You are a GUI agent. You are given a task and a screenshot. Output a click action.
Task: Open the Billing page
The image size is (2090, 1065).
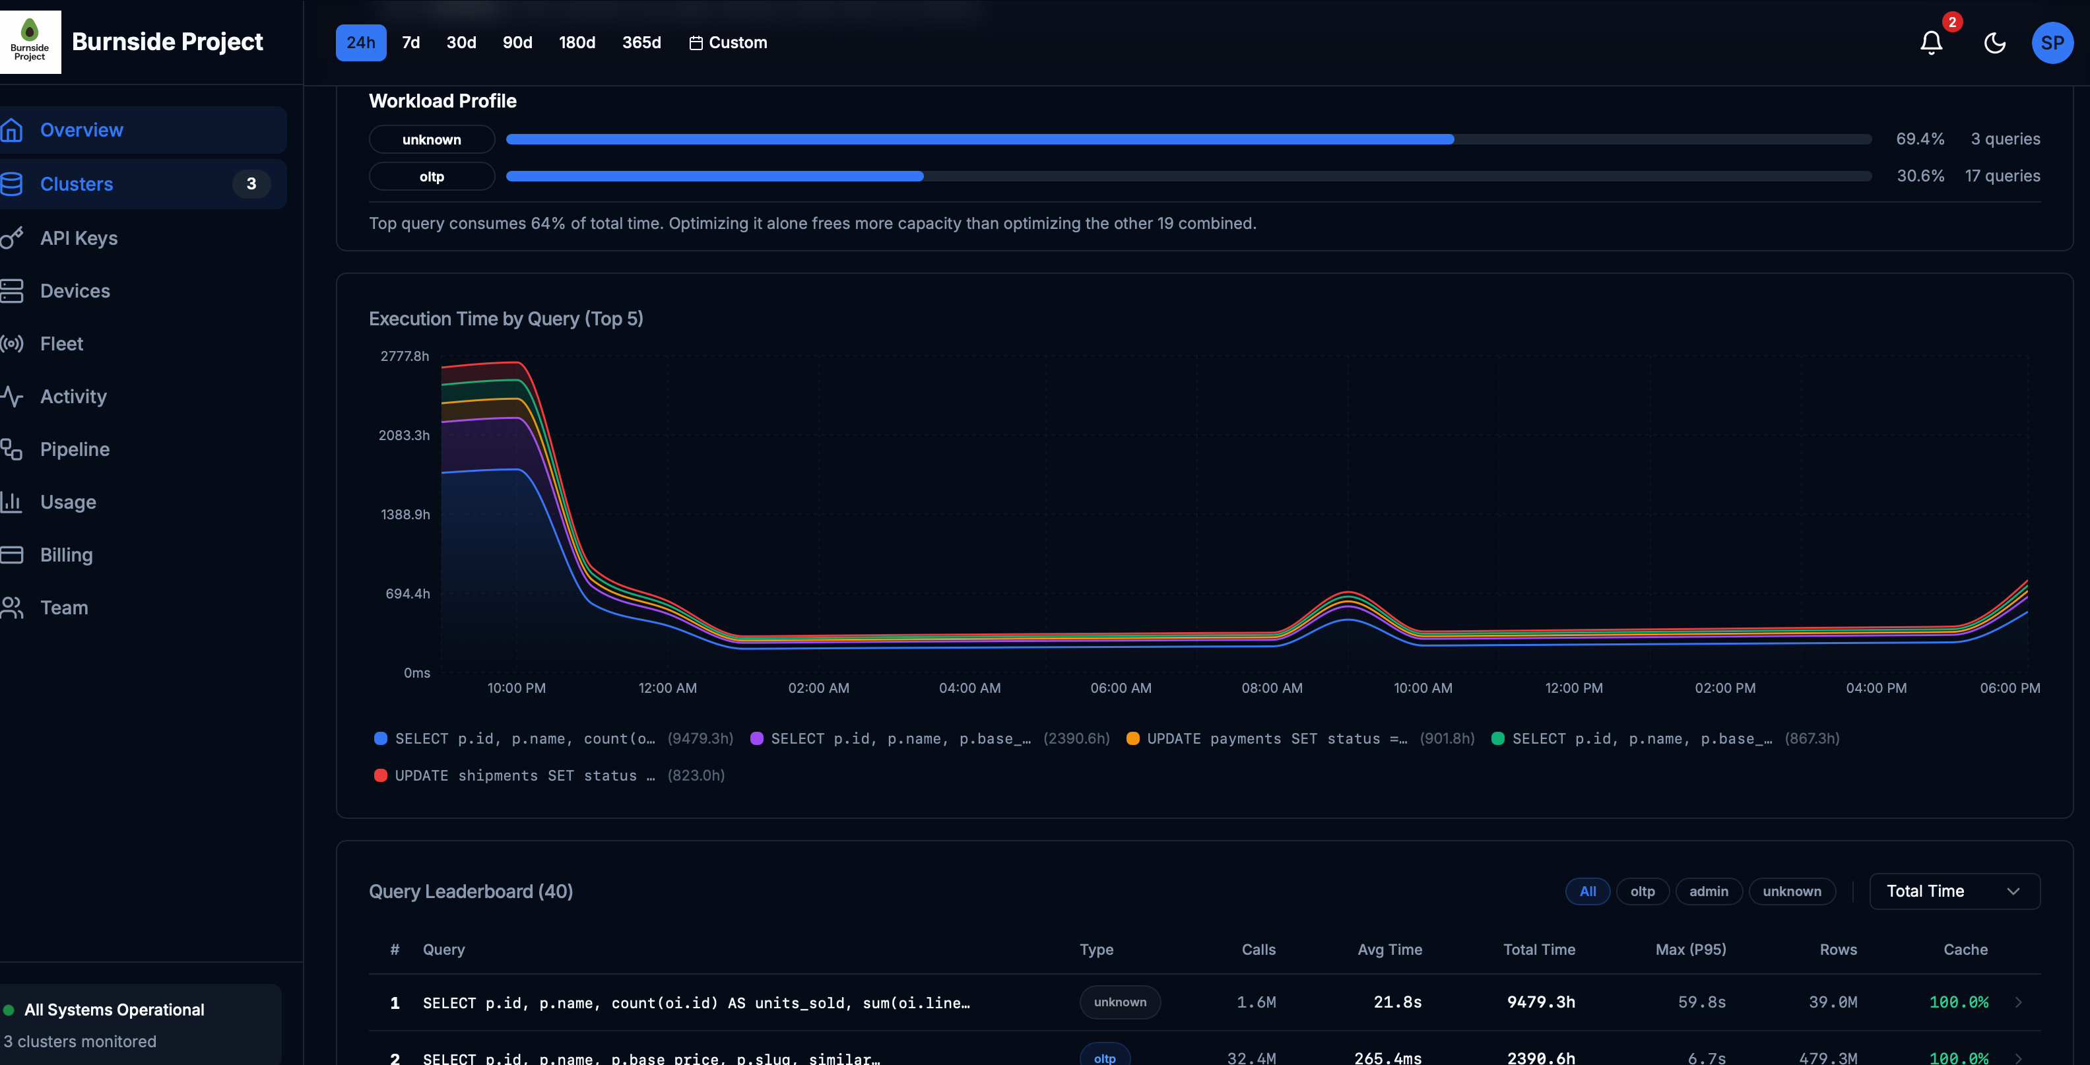pos(67,555)
